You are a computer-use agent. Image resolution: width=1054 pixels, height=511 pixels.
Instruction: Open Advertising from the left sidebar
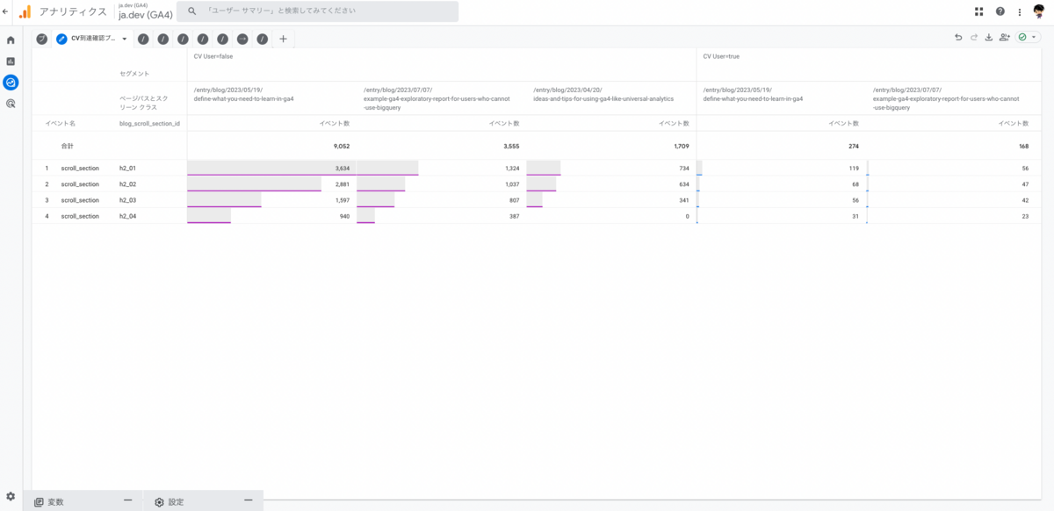pyautogui.click(x=11, y=104)
